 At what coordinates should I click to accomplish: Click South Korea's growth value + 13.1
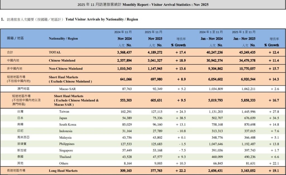pyautogui.click(x=181, y=124)
